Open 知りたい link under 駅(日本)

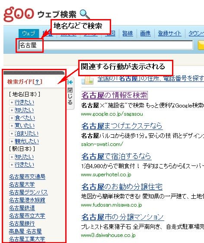24,157
